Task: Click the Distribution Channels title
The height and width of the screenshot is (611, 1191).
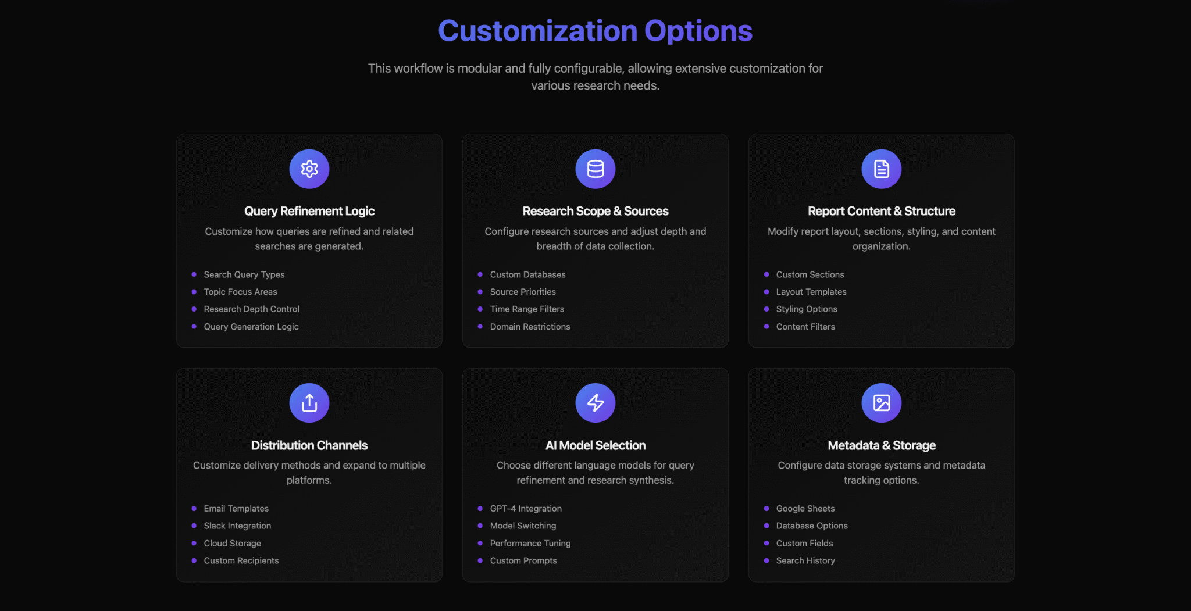Action: (309, 445)
